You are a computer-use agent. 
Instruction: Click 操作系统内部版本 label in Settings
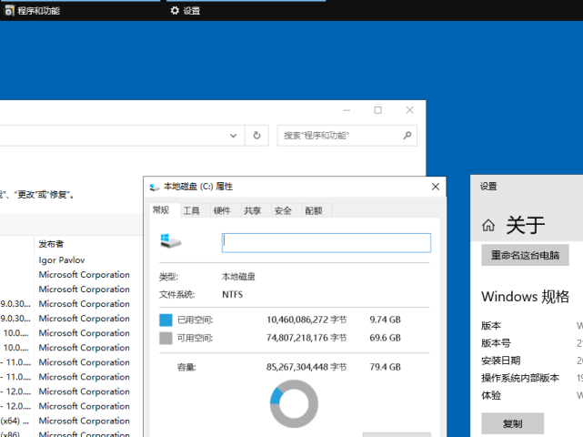(520, 378)
